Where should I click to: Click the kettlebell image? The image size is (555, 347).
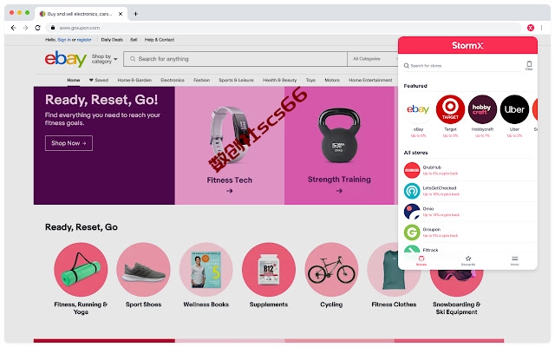coord(339,135)
